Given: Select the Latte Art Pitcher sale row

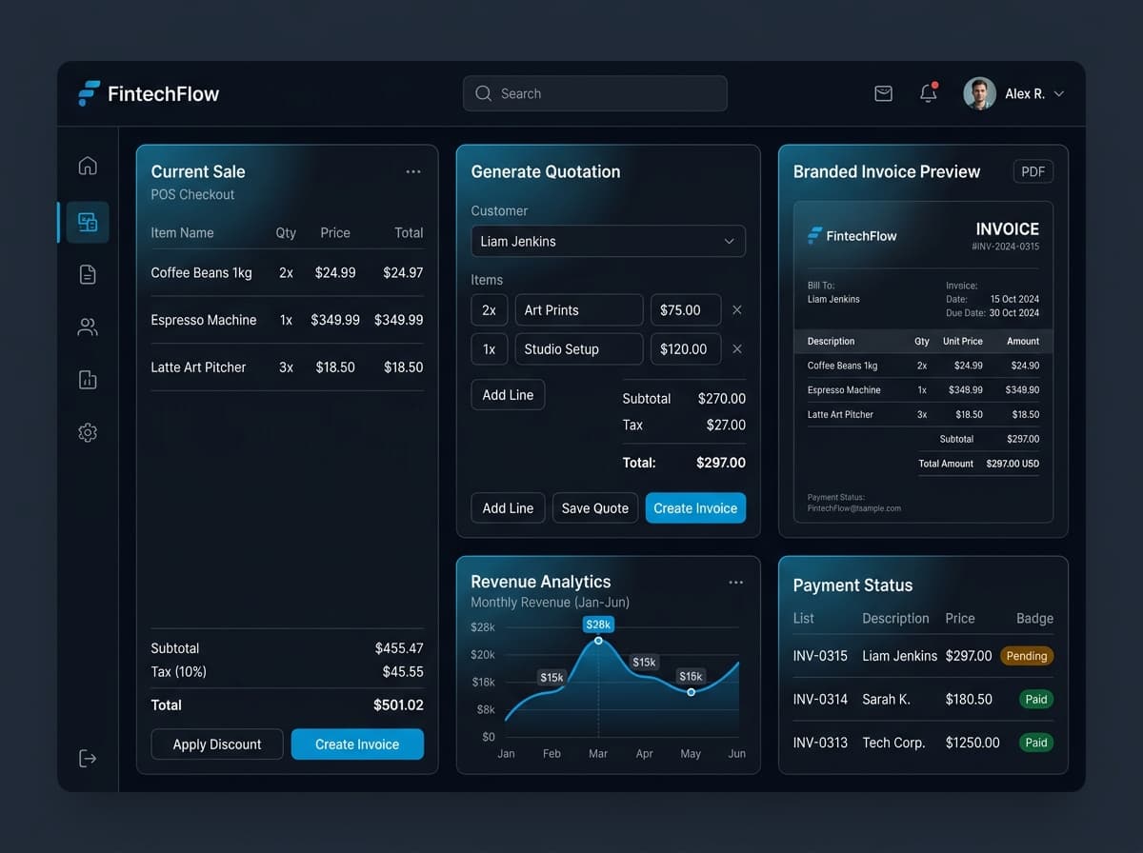Looking at the screenshot, I should point(287,367).
